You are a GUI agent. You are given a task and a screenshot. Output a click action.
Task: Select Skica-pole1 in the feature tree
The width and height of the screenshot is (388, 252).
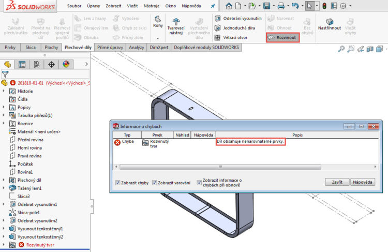28,212
